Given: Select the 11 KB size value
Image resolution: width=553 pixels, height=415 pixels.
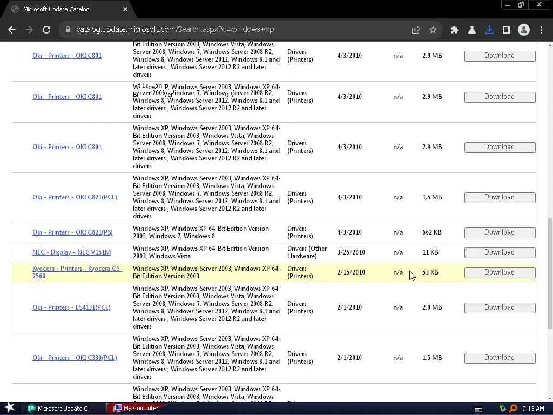Looking at the screenshot, I should 430,252.
